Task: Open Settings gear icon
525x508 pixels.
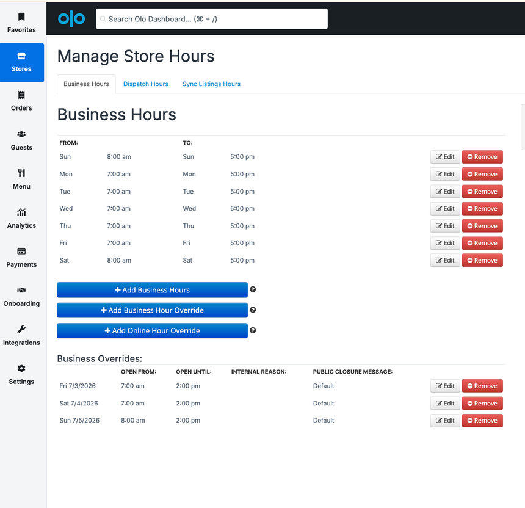Action: point(21,368)
